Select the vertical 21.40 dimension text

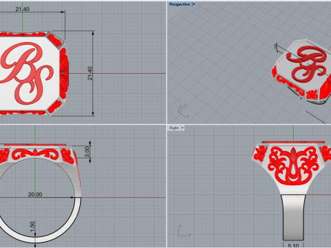pyautogui.click(x=90, y=73)
